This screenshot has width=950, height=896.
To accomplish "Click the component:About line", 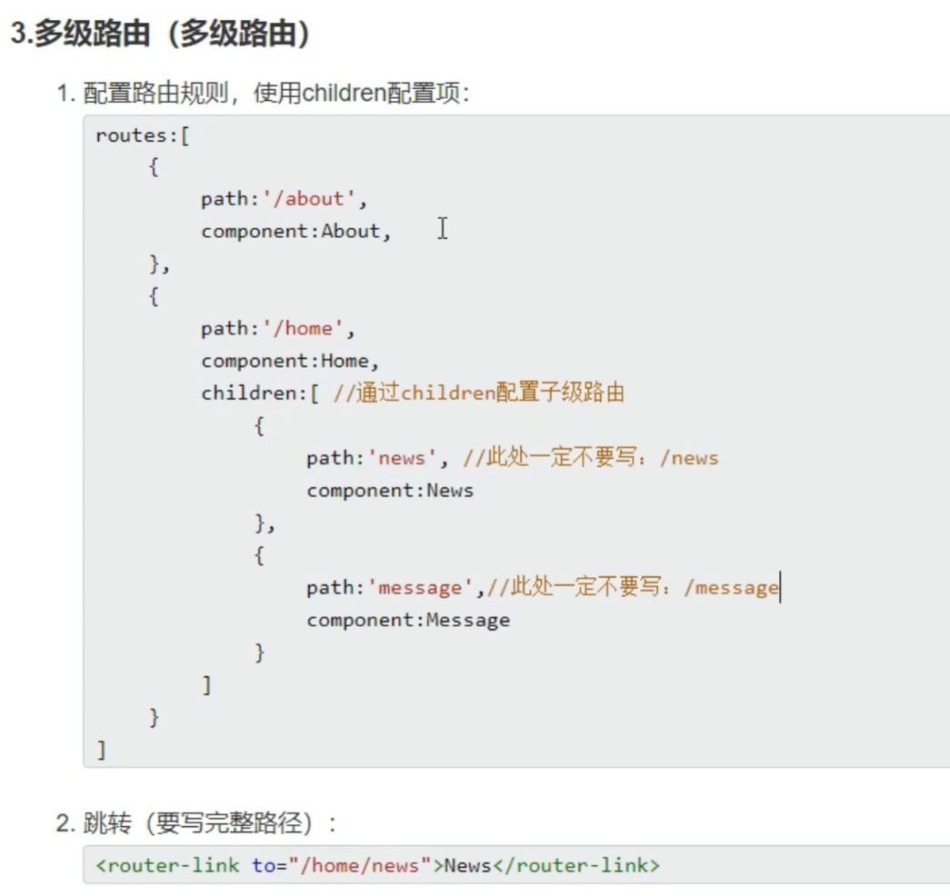I will [x=295, y=231].
